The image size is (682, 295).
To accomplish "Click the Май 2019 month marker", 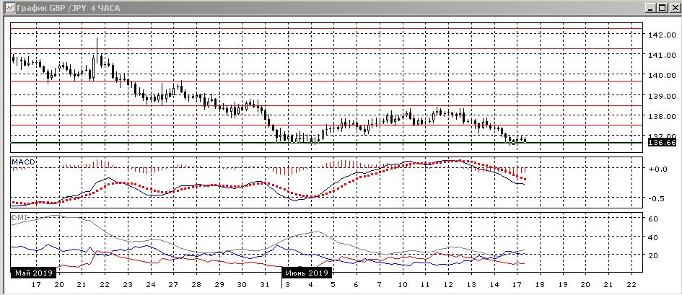I will coord(32,273).
